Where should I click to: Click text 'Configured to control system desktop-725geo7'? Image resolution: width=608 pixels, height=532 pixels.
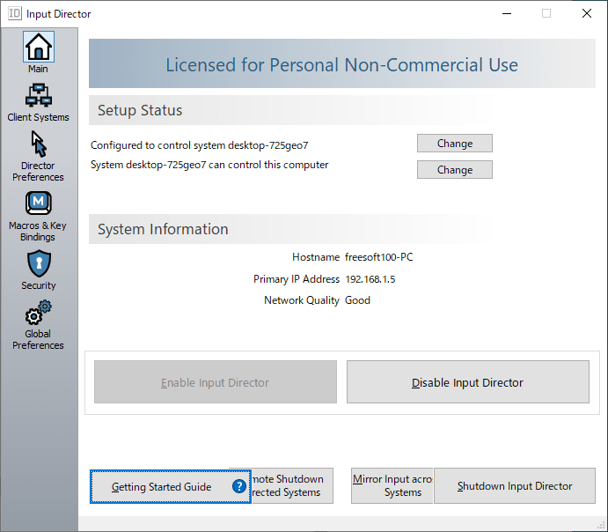click(200, 145)
